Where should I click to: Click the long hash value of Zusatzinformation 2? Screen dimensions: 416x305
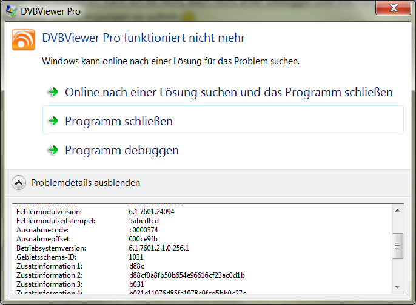tap(183, 275)
